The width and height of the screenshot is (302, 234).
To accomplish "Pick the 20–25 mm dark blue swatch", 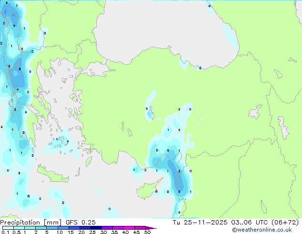I will [85, 228].
